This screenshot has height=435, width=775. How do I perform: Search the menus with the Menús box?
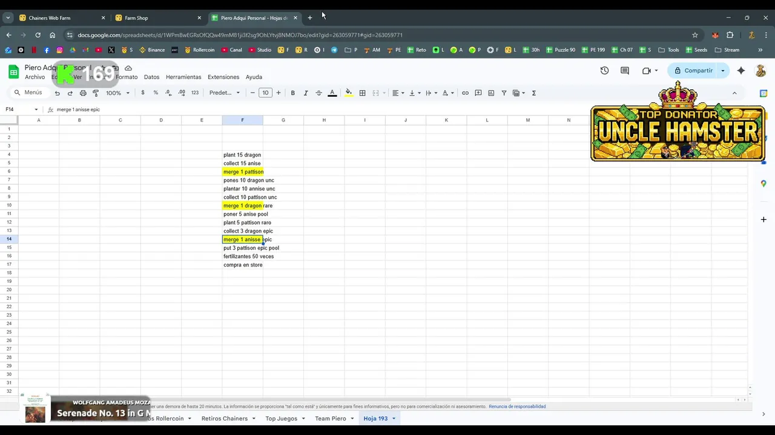coord(28,93)
